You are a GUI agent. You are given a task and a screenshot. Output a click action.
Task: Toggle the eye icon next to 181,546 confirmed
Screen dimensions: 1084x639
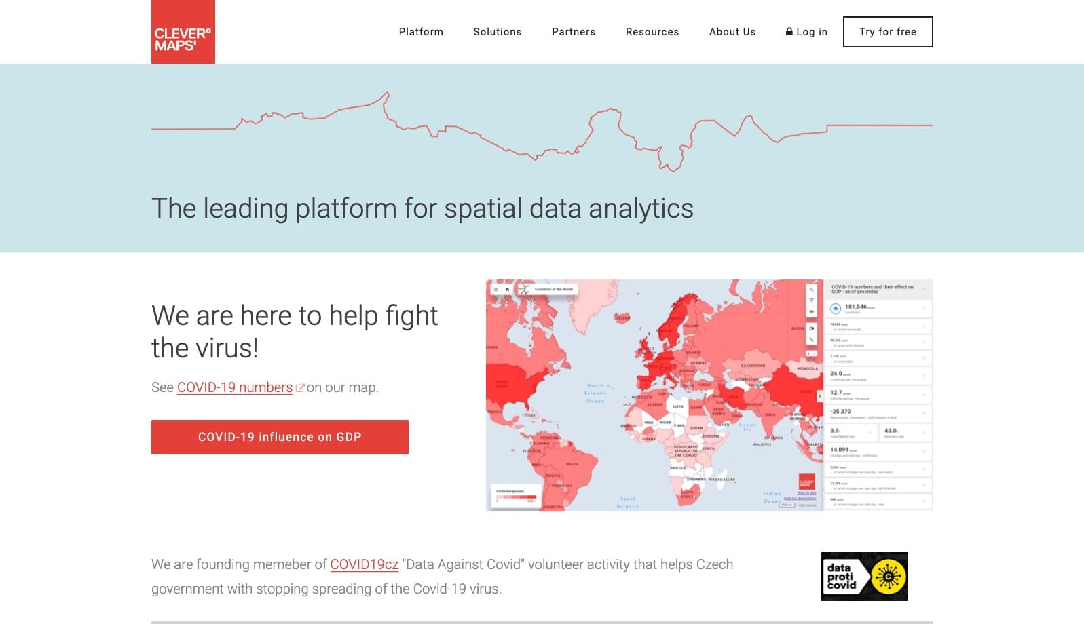836,309
